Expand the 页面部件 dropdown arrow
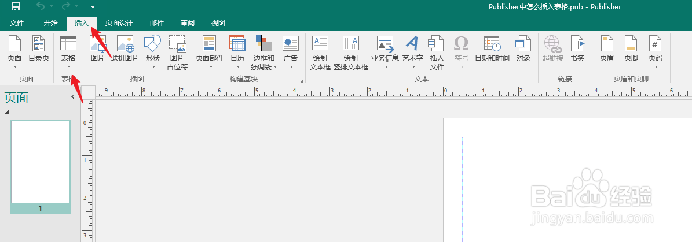Viewport: 692px width, 242px height. (211, 67)
